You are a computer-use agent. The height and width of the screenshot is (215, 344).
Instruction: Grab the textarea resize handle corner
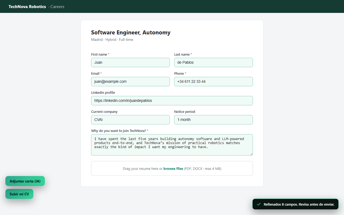point(251,154)
